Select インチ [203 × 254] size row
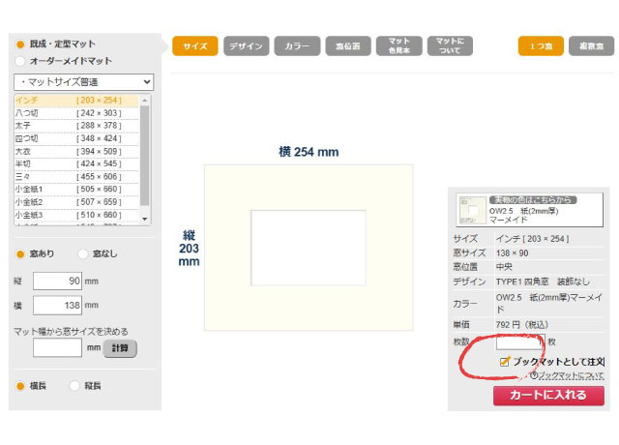This screenshot has width=619, height=445. (x=76, y=101)
